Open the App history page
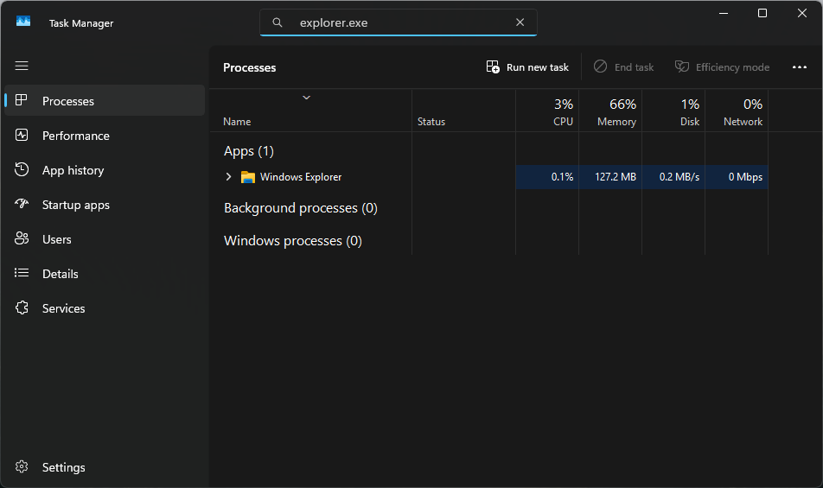823x488 pixels. point(73,170)
